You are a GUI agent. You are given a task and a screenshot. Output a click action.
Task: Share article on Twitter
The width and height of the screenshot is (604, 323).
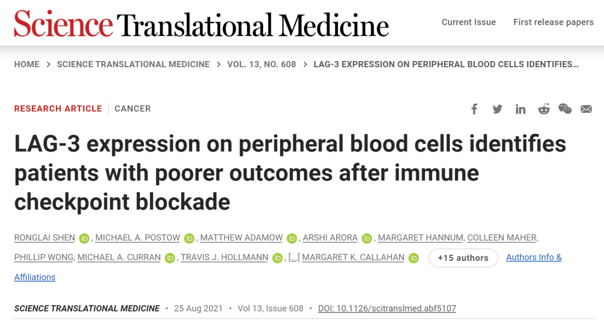[x=497, y=109]
